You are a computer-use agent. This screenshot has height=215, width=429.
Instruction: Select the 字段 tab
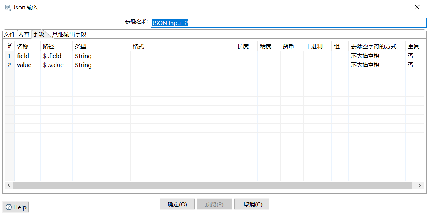38,34
